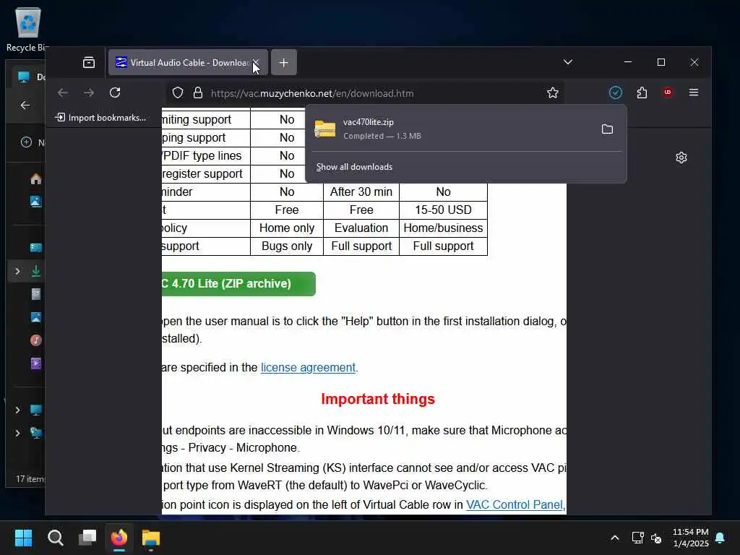Bookmark this page with star icon

pos(553,93)
